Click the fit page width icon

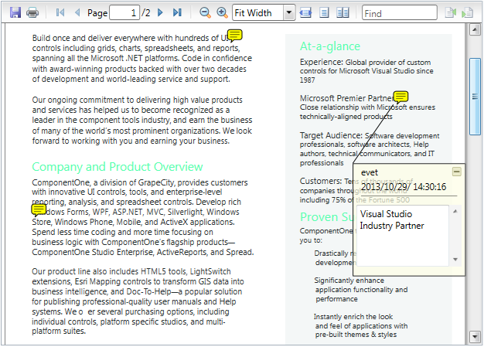[305, 12]
